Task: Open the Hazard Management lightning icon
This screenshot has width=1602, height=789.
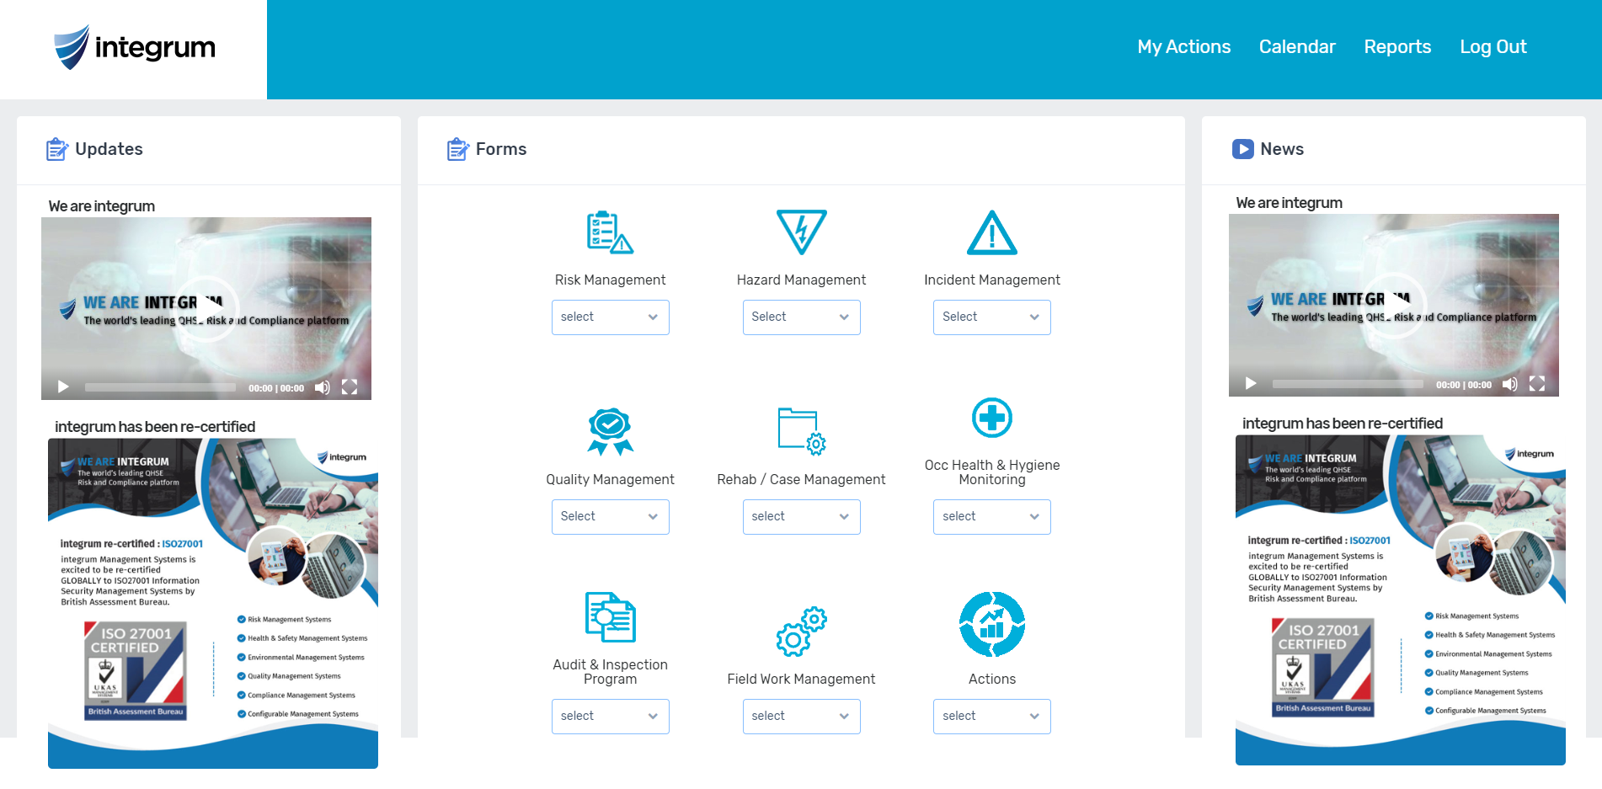Action: click(x=801, y=232)
